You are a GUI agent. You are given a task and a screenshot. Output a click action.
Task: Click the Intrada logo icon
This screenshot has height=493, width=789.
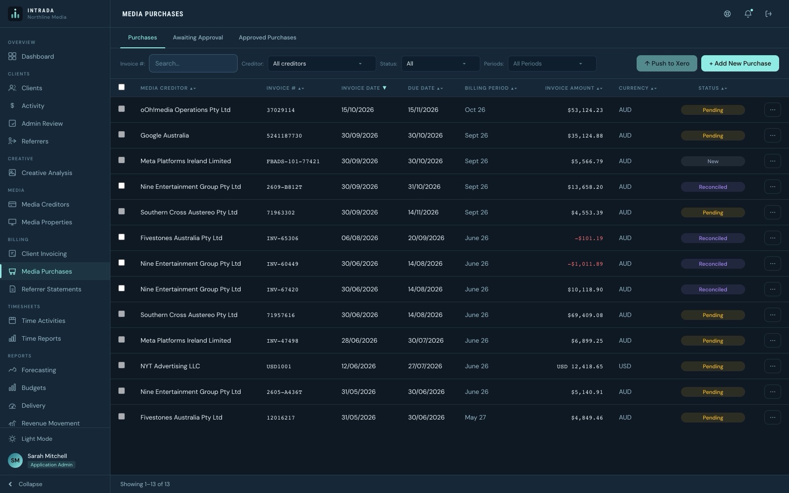click(15, 14)
